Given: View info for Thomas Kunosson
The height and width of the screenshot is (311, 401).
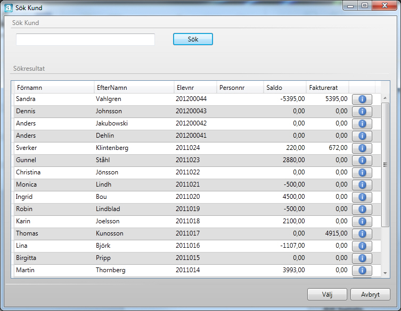Looking at the screenshot, I should 362,233.
